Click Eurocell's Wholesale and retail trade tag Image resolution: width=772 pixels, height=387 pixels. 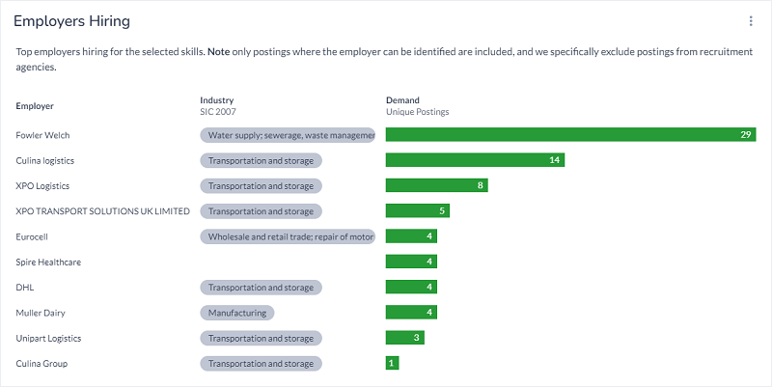coord(288,236)
